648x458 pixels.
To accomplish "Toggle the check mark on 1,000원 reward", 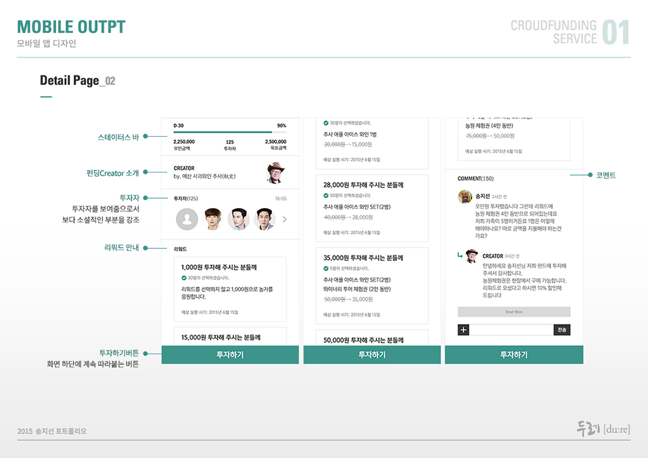I will click(184, 278).
